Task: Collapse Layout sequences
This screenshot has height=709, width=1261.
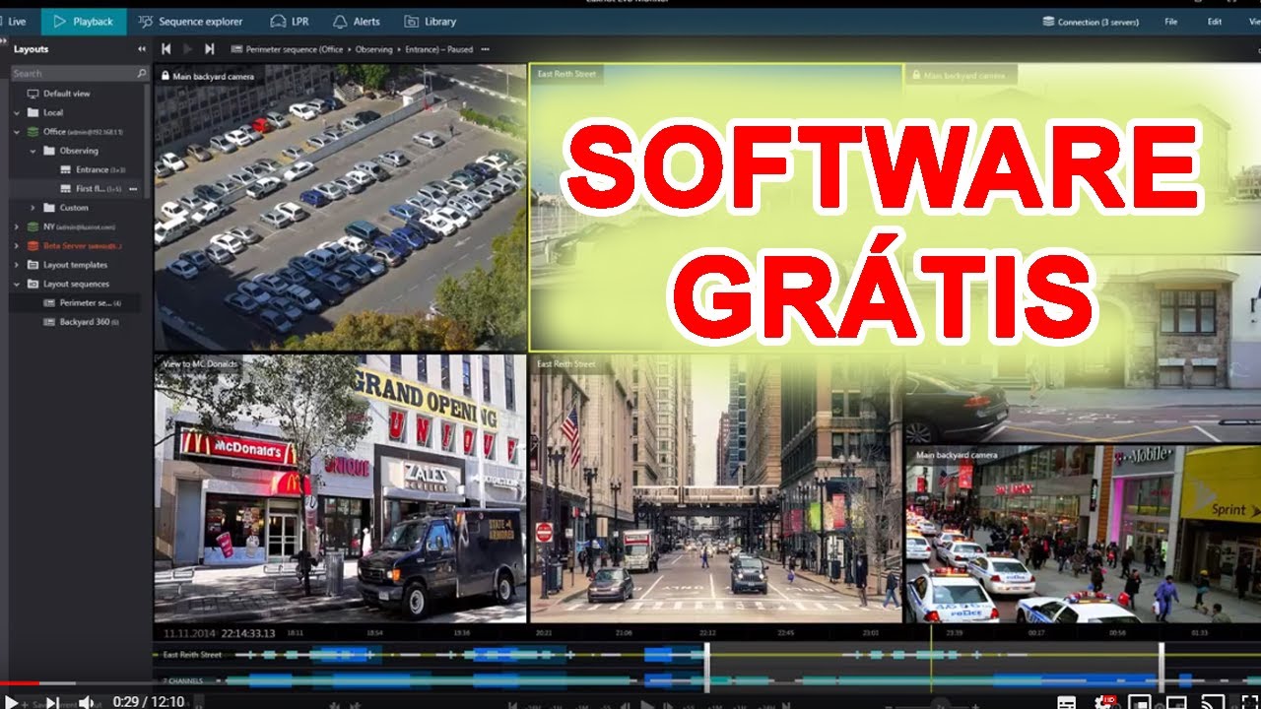Action: 17,284
